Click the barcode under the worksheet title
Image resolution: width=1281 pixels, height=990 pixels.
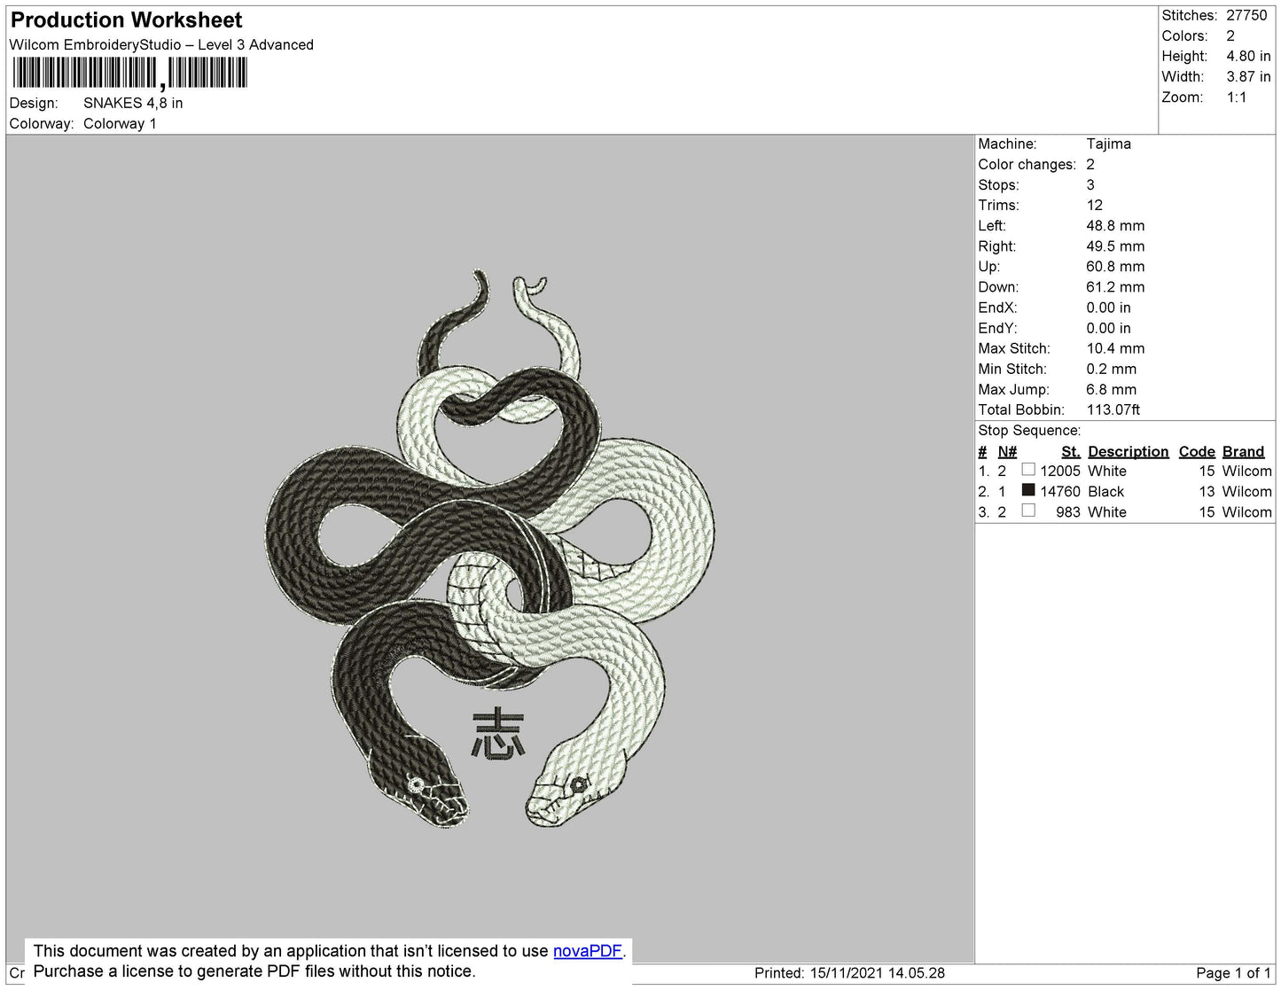(x=129, y=73)
